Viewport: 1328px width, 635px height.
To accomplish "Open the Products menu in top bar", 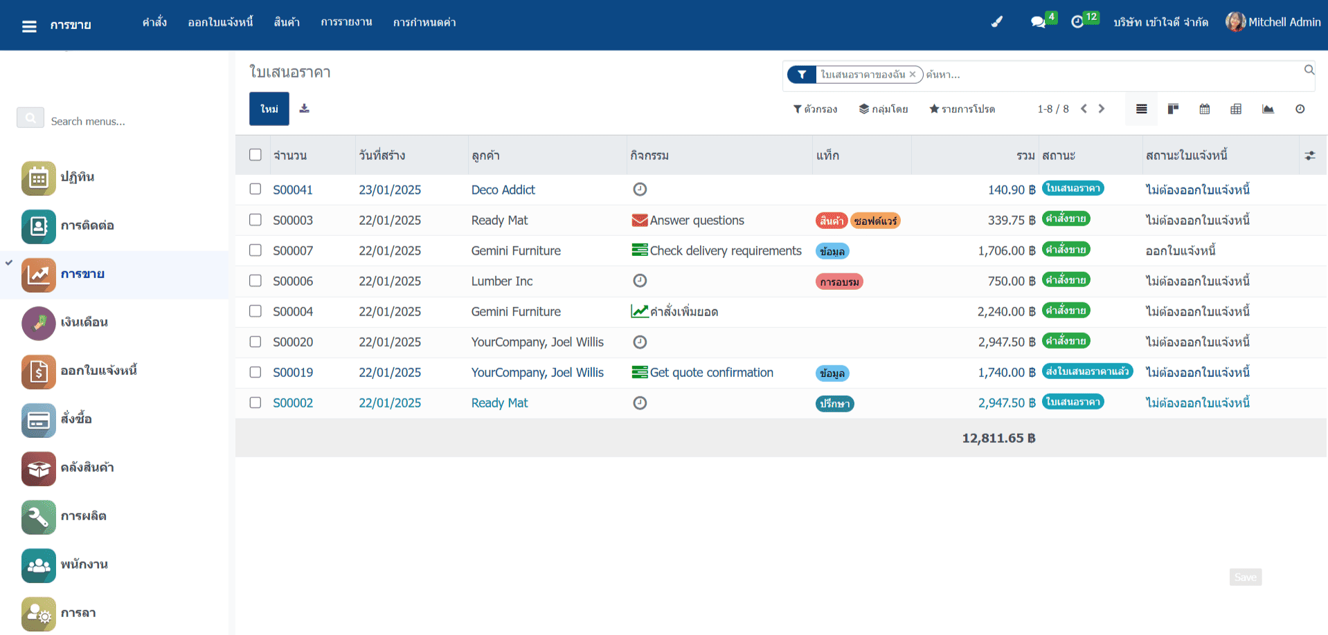I will pyautogui.click(x=287, y=22).
